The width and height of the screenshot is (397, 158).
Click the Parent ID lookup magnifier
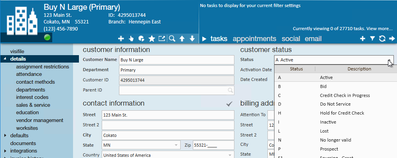pyautogui.click(x=230, y=90)
